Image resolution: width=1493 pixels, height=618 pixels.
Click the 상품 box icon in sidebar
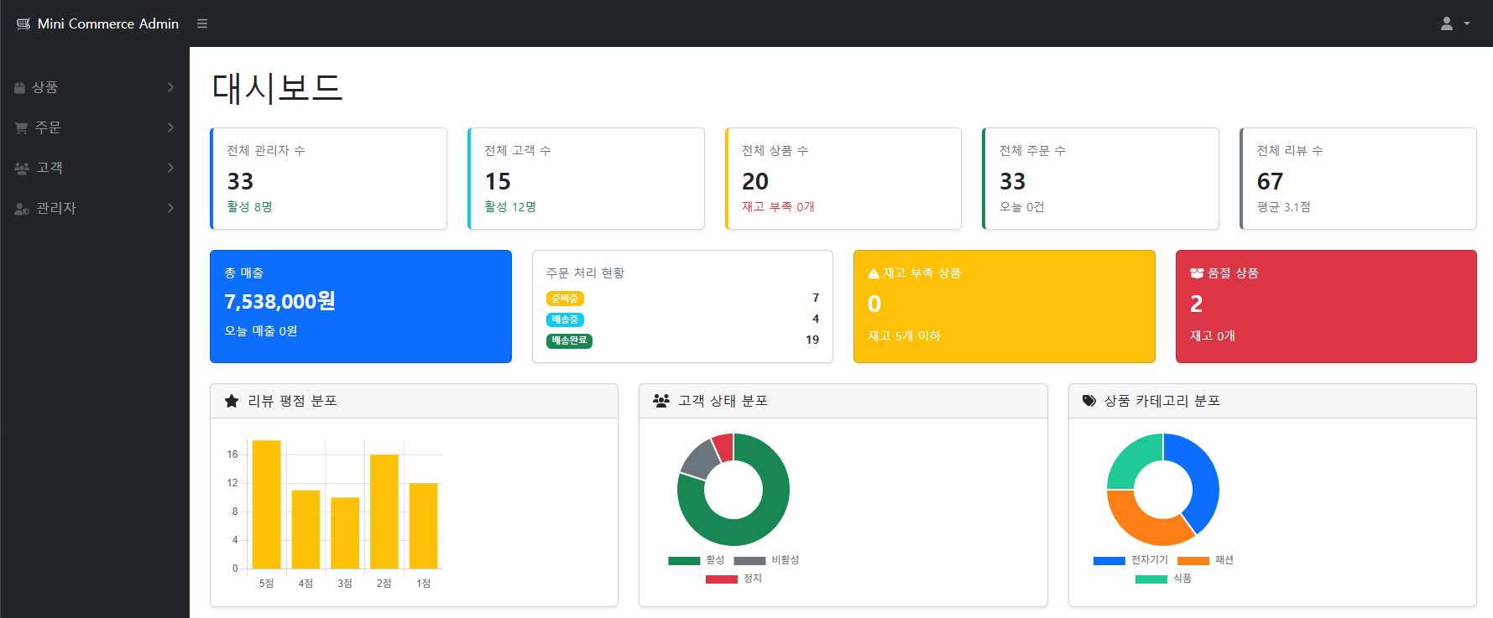[x=19, y=87]
